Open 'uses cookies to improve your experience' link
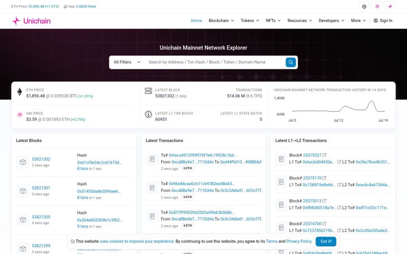The height and width of the screenshot is (254, 407). click(x=137, y=242)
